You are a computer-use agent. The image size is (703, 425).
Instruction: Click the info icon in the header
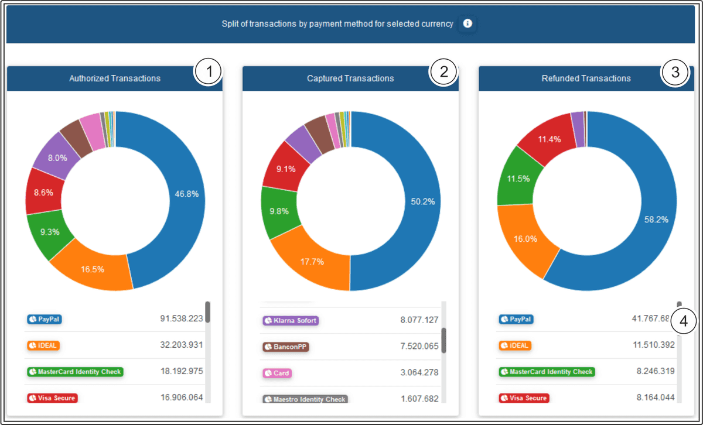coord(467,24)
